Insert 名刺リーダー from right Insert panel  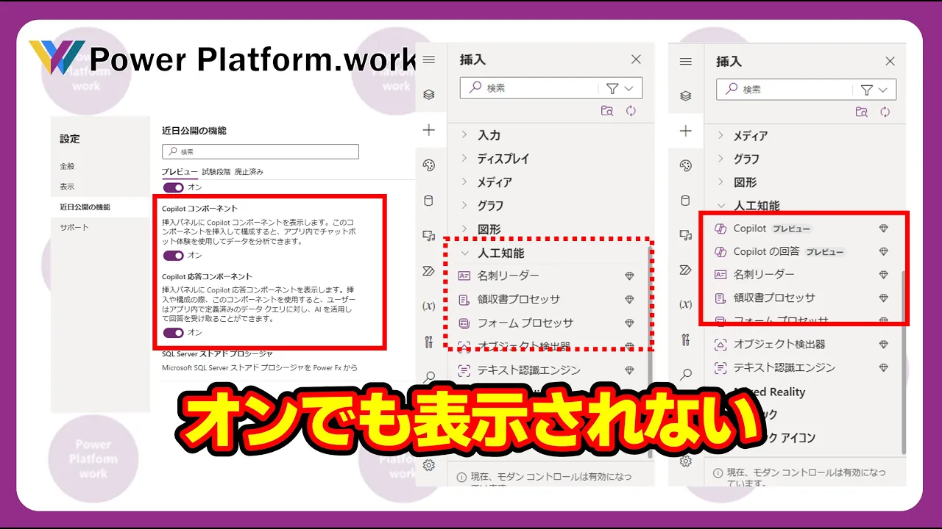pyautogui.click(x=801, y=274)
